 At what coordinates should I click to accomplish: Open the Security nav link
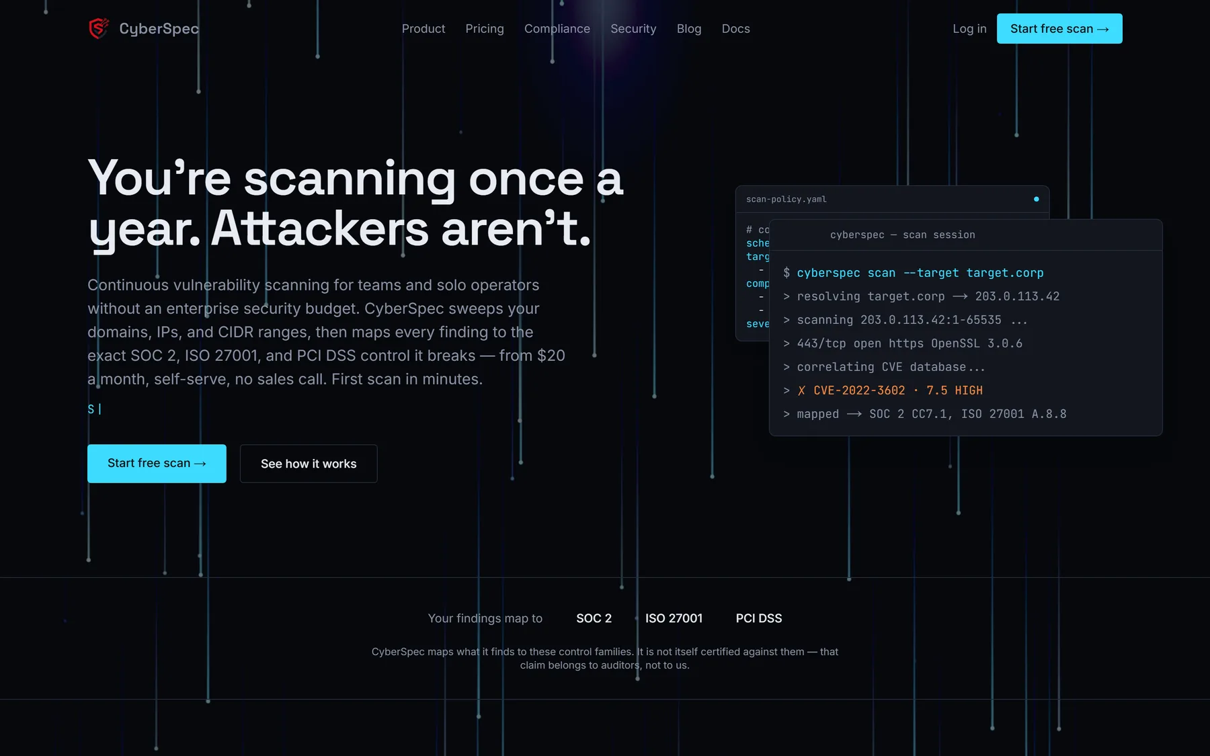click(x=633, y=28)
